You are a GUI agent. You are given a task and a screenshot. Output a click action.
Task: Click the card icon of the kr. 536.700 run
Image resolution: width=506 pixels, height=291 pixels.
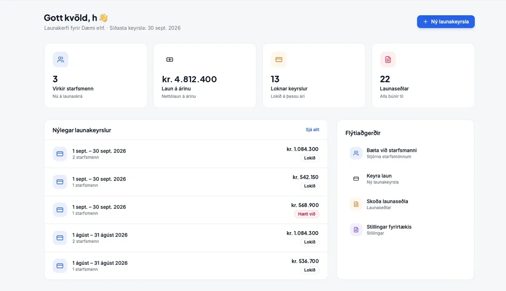(x=60, y=266)
